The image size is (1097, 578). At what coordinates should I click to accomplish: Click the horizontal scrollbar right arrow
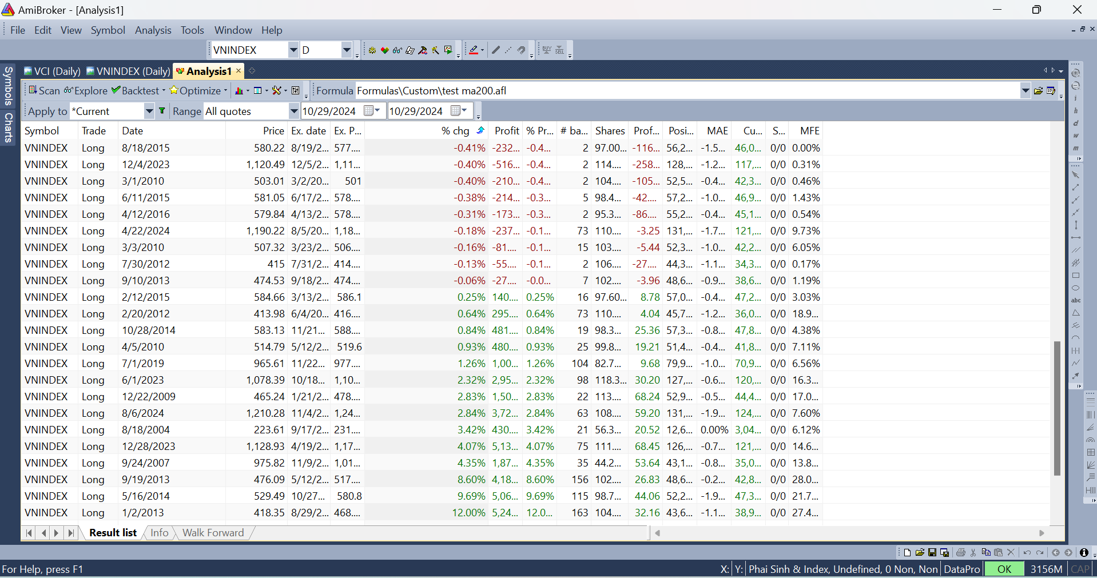[x=1042, y=533]
